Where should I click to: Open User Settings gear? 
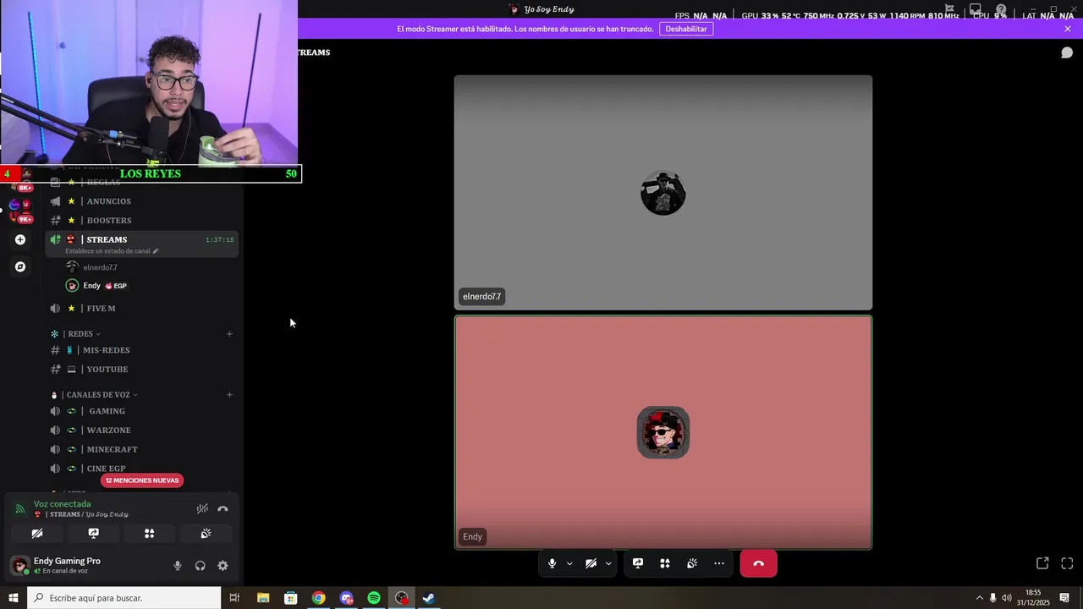pos(223,566)
